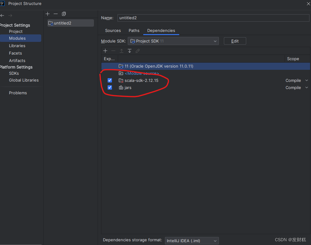Click the scala-sdk library icon
Screen dimensions: 311x245
(121, 81)
